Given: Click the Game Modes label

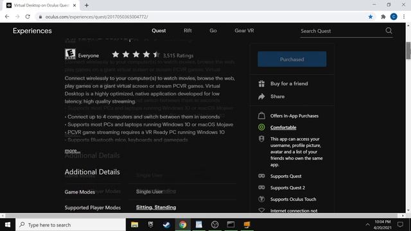Looking at the screenshot, I should point(80,192).
